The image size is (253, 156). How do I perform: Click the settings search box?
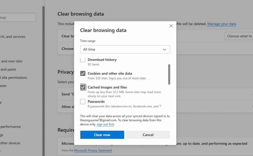18,17
